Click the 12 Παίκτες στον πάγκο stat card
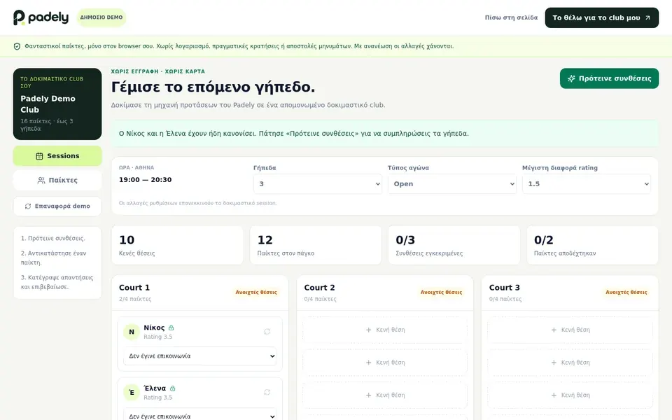 click(x=316, y=245)
